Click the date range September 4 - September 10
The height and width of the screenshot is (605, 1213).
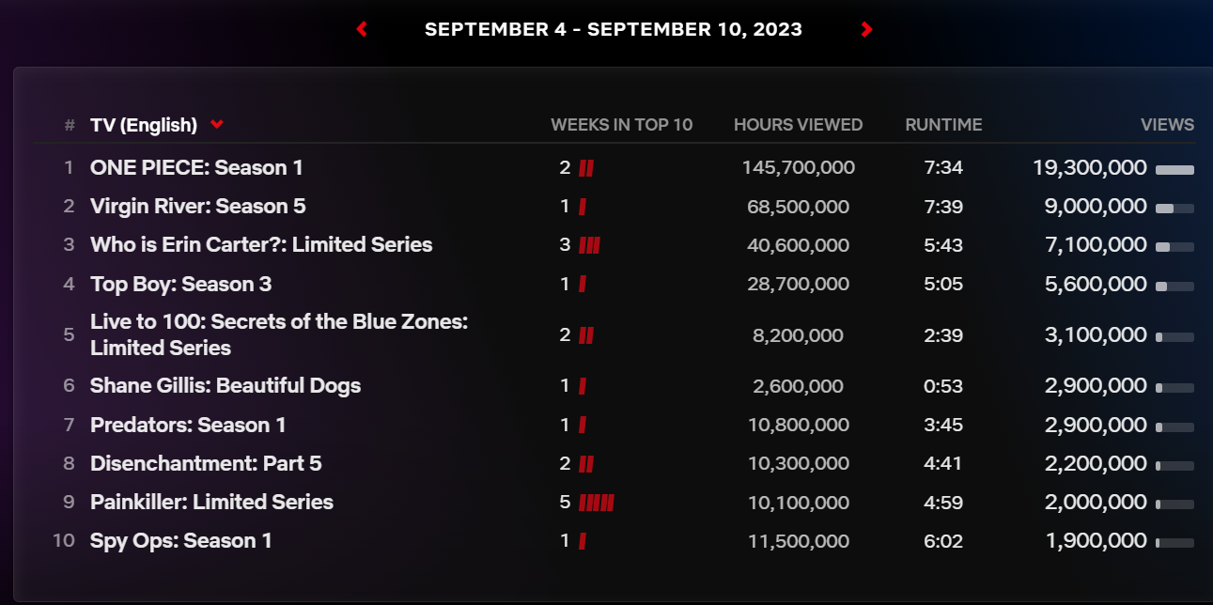614,29
